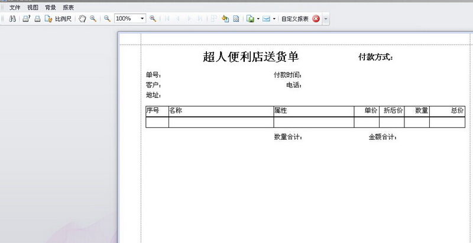Click the zoom out icon

(107, 19)
